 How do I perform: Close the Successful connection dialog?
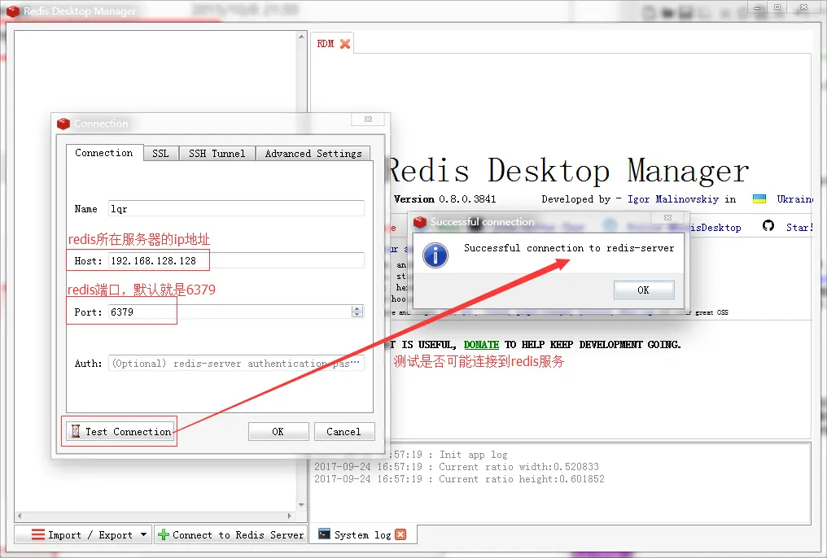[x=667, y=217]
